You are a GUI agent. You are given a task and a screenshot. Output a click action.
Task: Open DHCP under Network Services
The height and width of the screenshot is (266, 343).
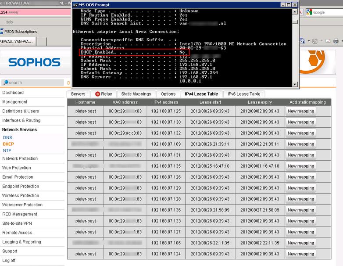pyautogui.click(x=8, y=144)
